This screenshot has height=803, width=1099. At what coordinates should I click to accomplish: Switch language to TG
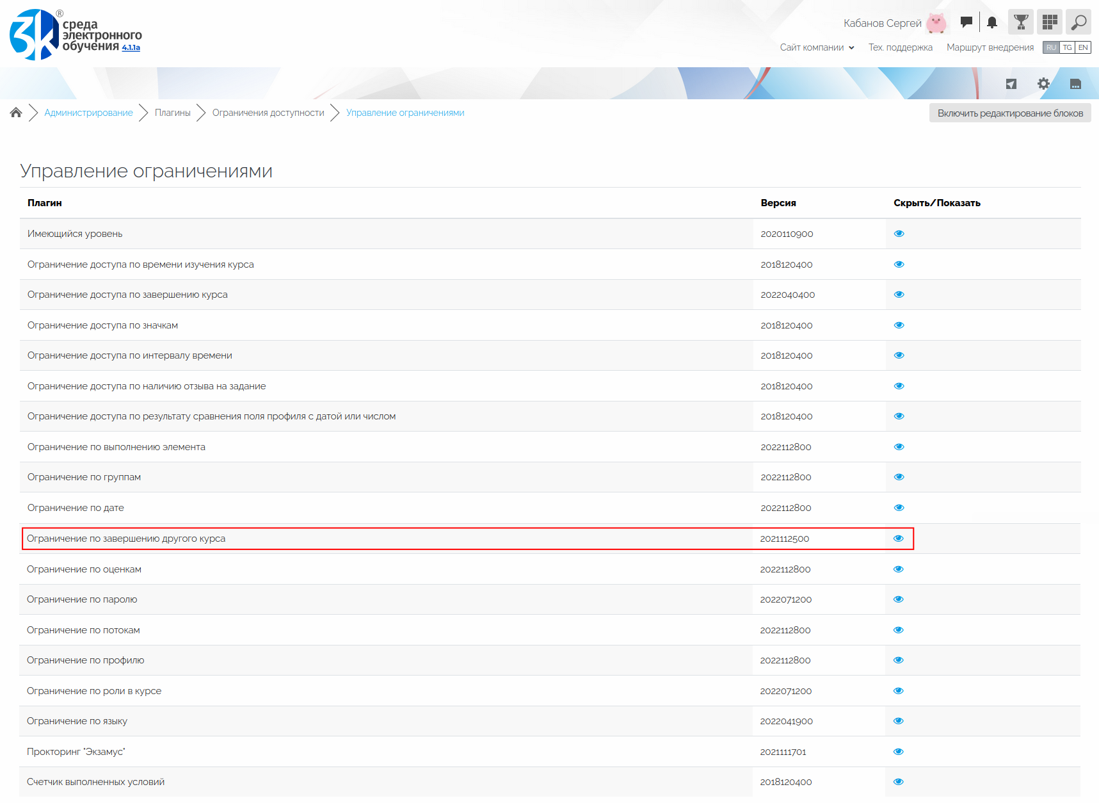coord(1067,47)
